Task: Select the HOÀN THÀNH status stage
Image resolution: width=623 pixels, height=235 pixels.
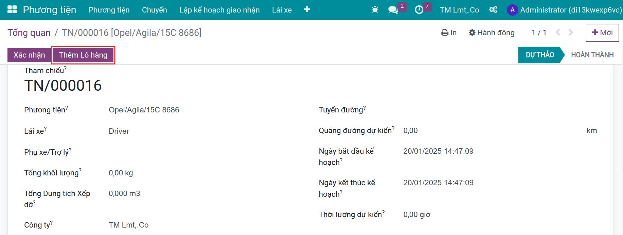Action: [592, 55]
